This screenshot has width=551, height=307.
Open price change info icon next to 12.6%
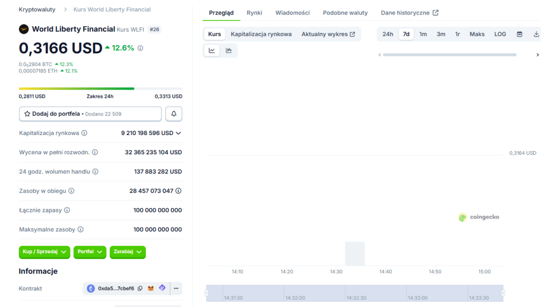(x=140, y=48)
